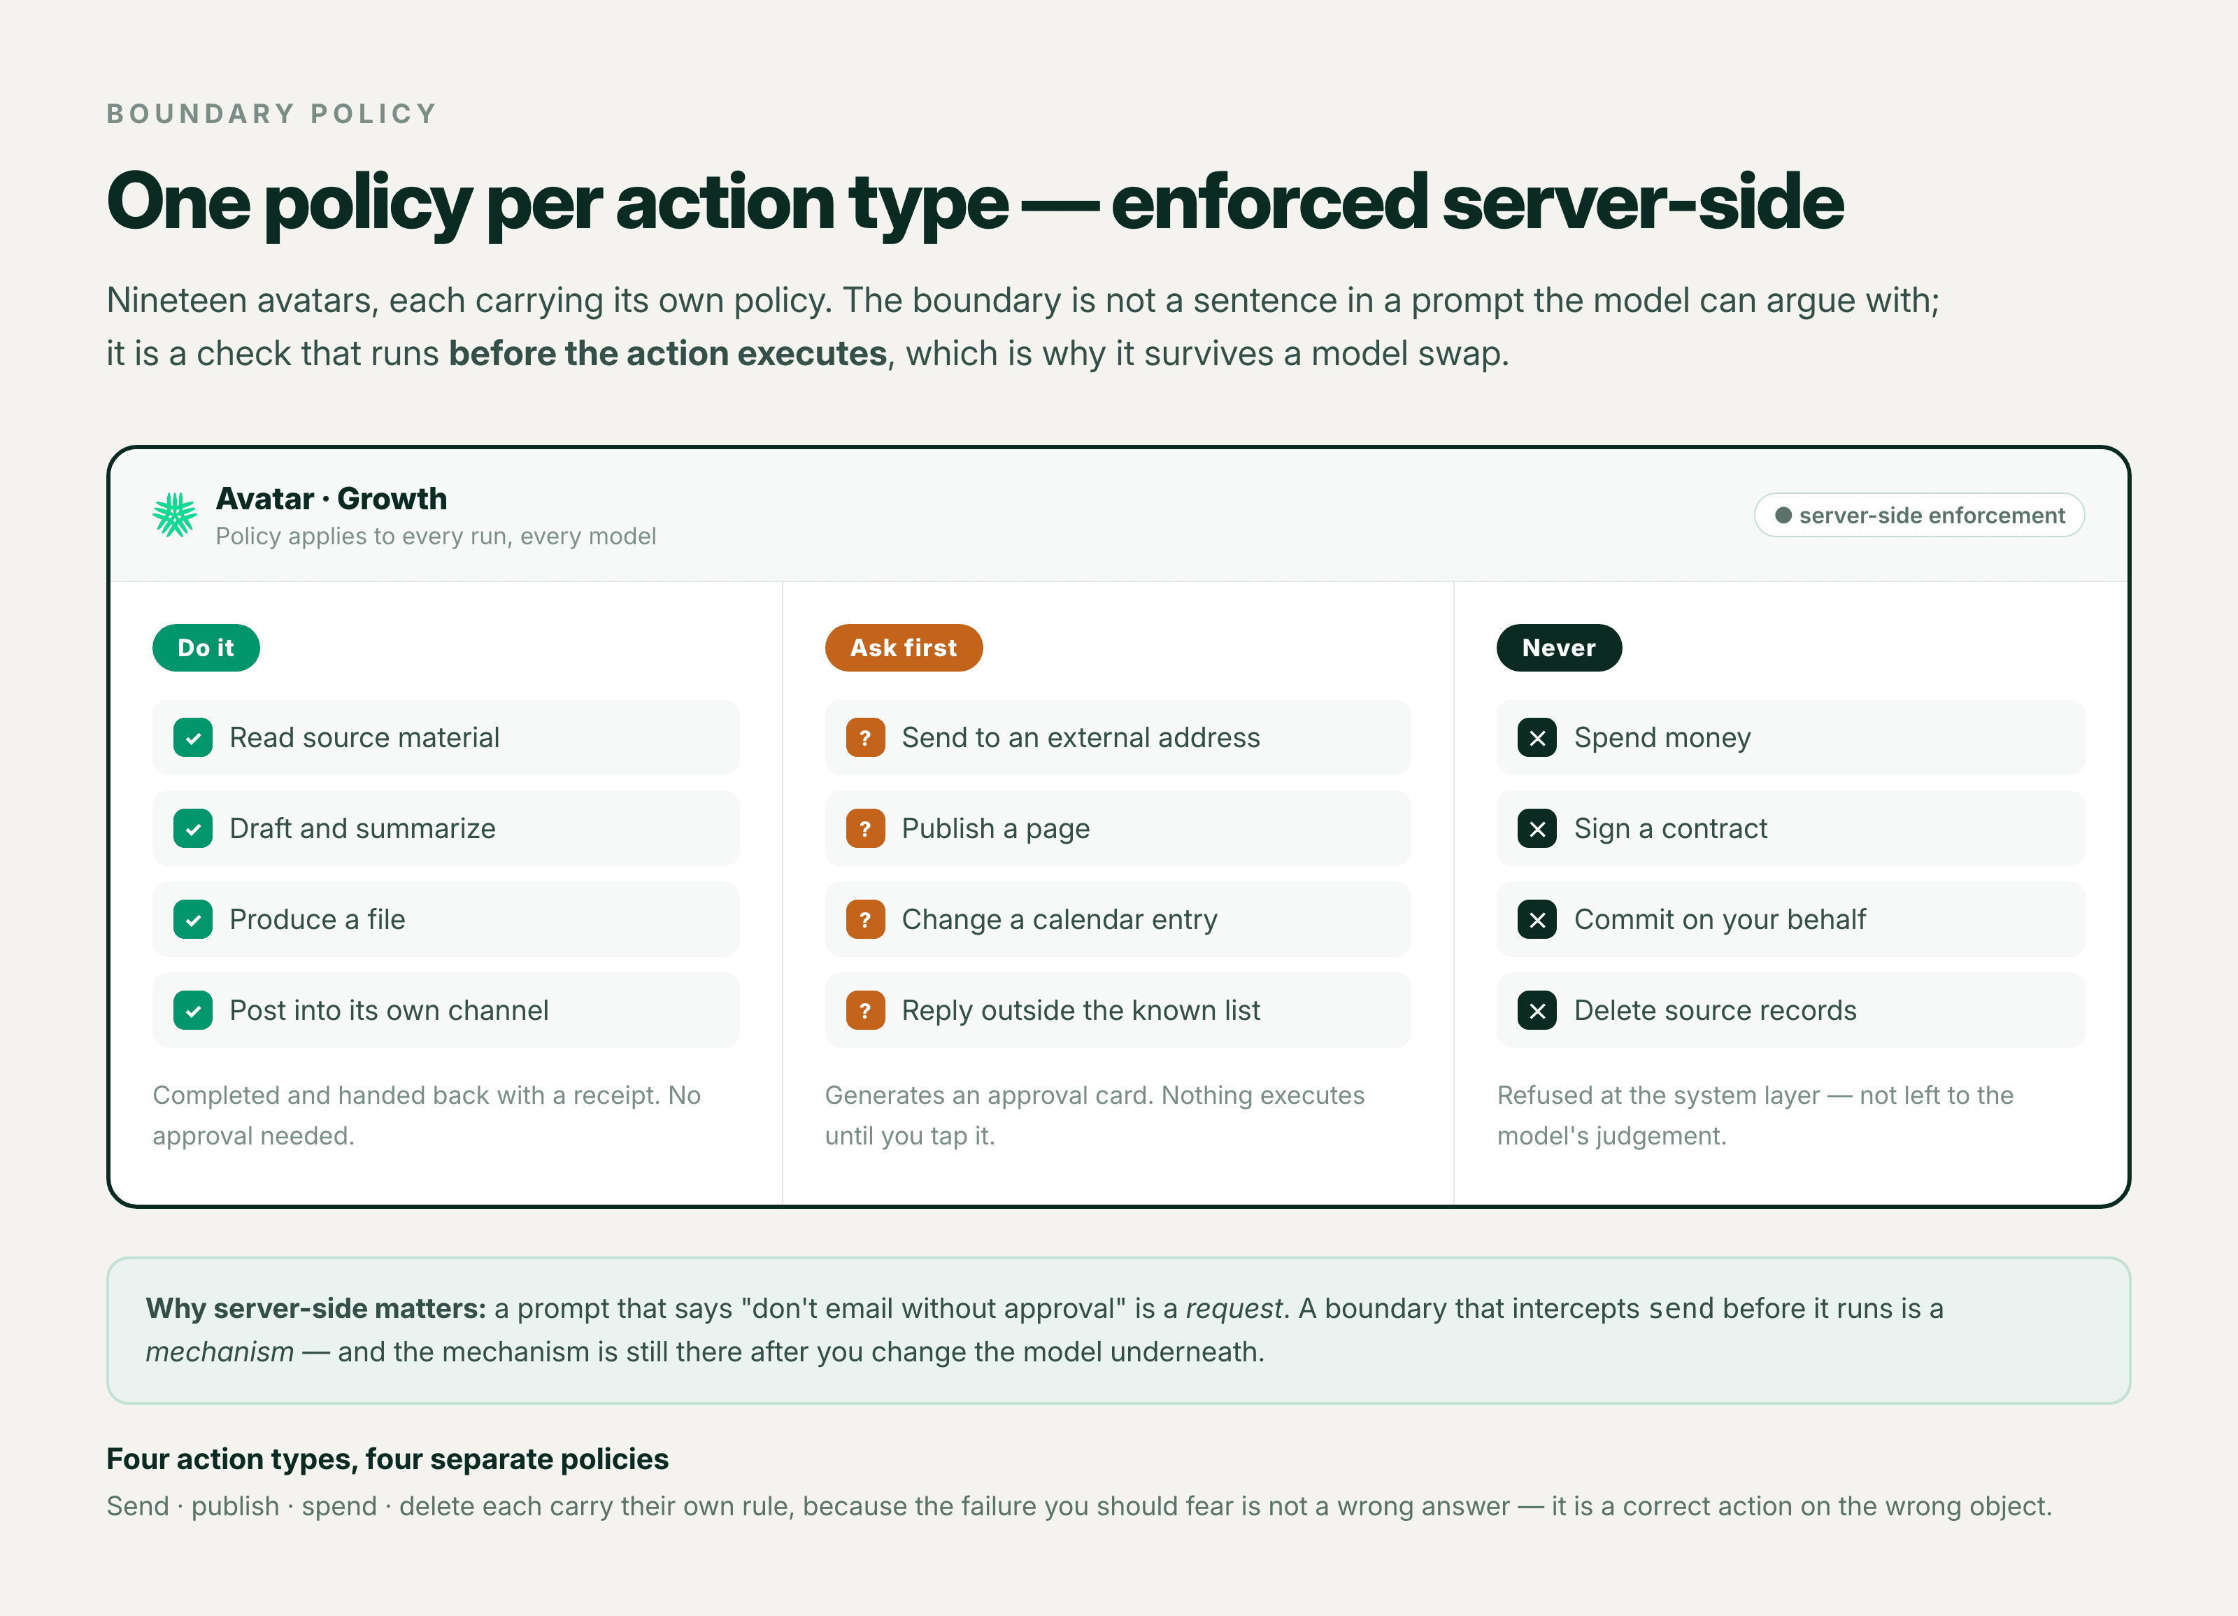This screenshot has width=2238, height=1616.
Task: Click the check icon beside Post into its own channel
Action: (192, 1010)
